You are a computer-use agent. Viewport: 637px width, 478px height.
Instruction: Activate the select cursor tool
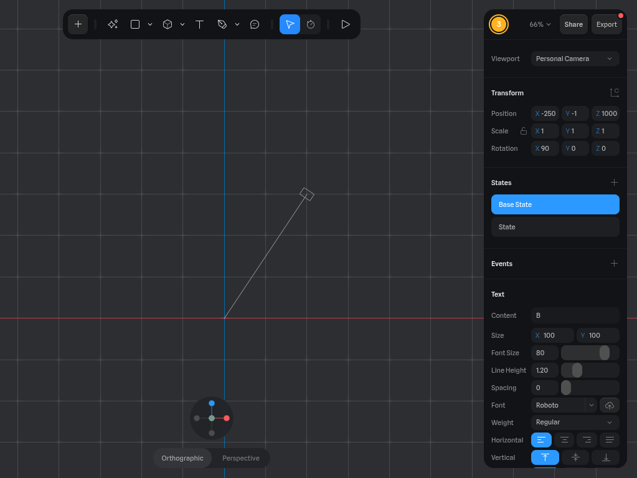click(290, 24)
